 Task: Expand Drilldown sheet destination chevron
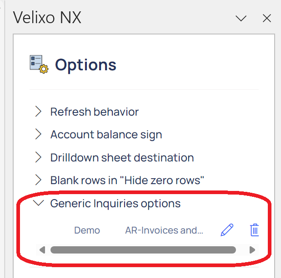(x=38, y=157)
